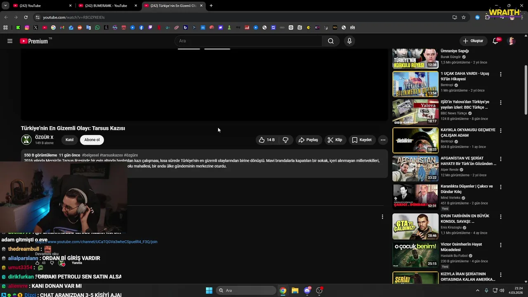Open the account avatar menu on YouTube
528x297 pixels.
pyautogui.click(x=511, y=41)
